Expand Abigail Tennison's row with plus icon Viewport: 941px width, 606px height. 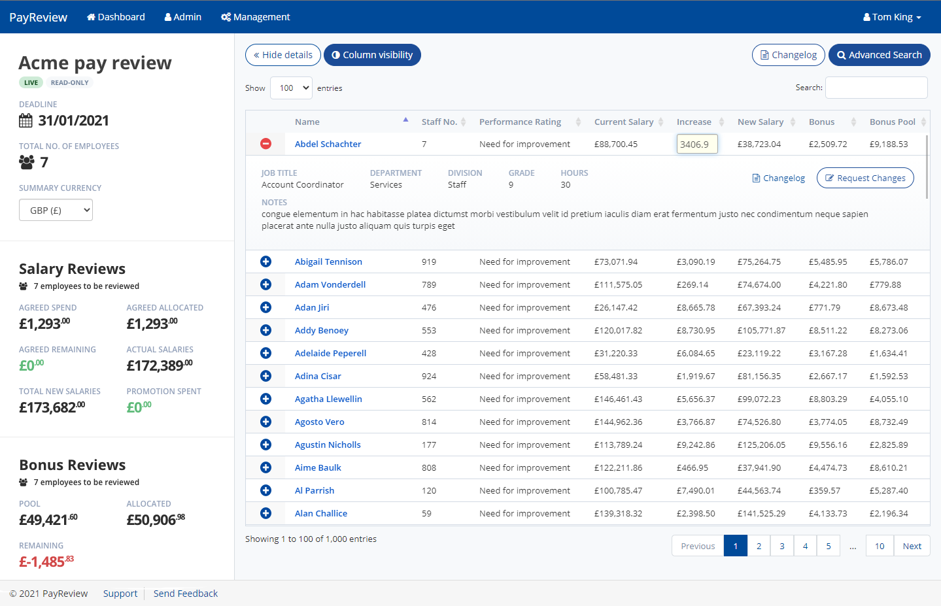coord(265,261)
